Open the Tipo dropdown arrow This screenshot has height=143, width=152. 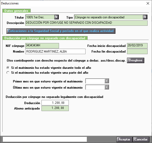coord(145,17)
